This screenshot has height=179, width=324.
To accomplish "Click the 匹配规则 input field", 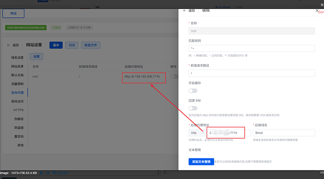I will click(252, 48).
